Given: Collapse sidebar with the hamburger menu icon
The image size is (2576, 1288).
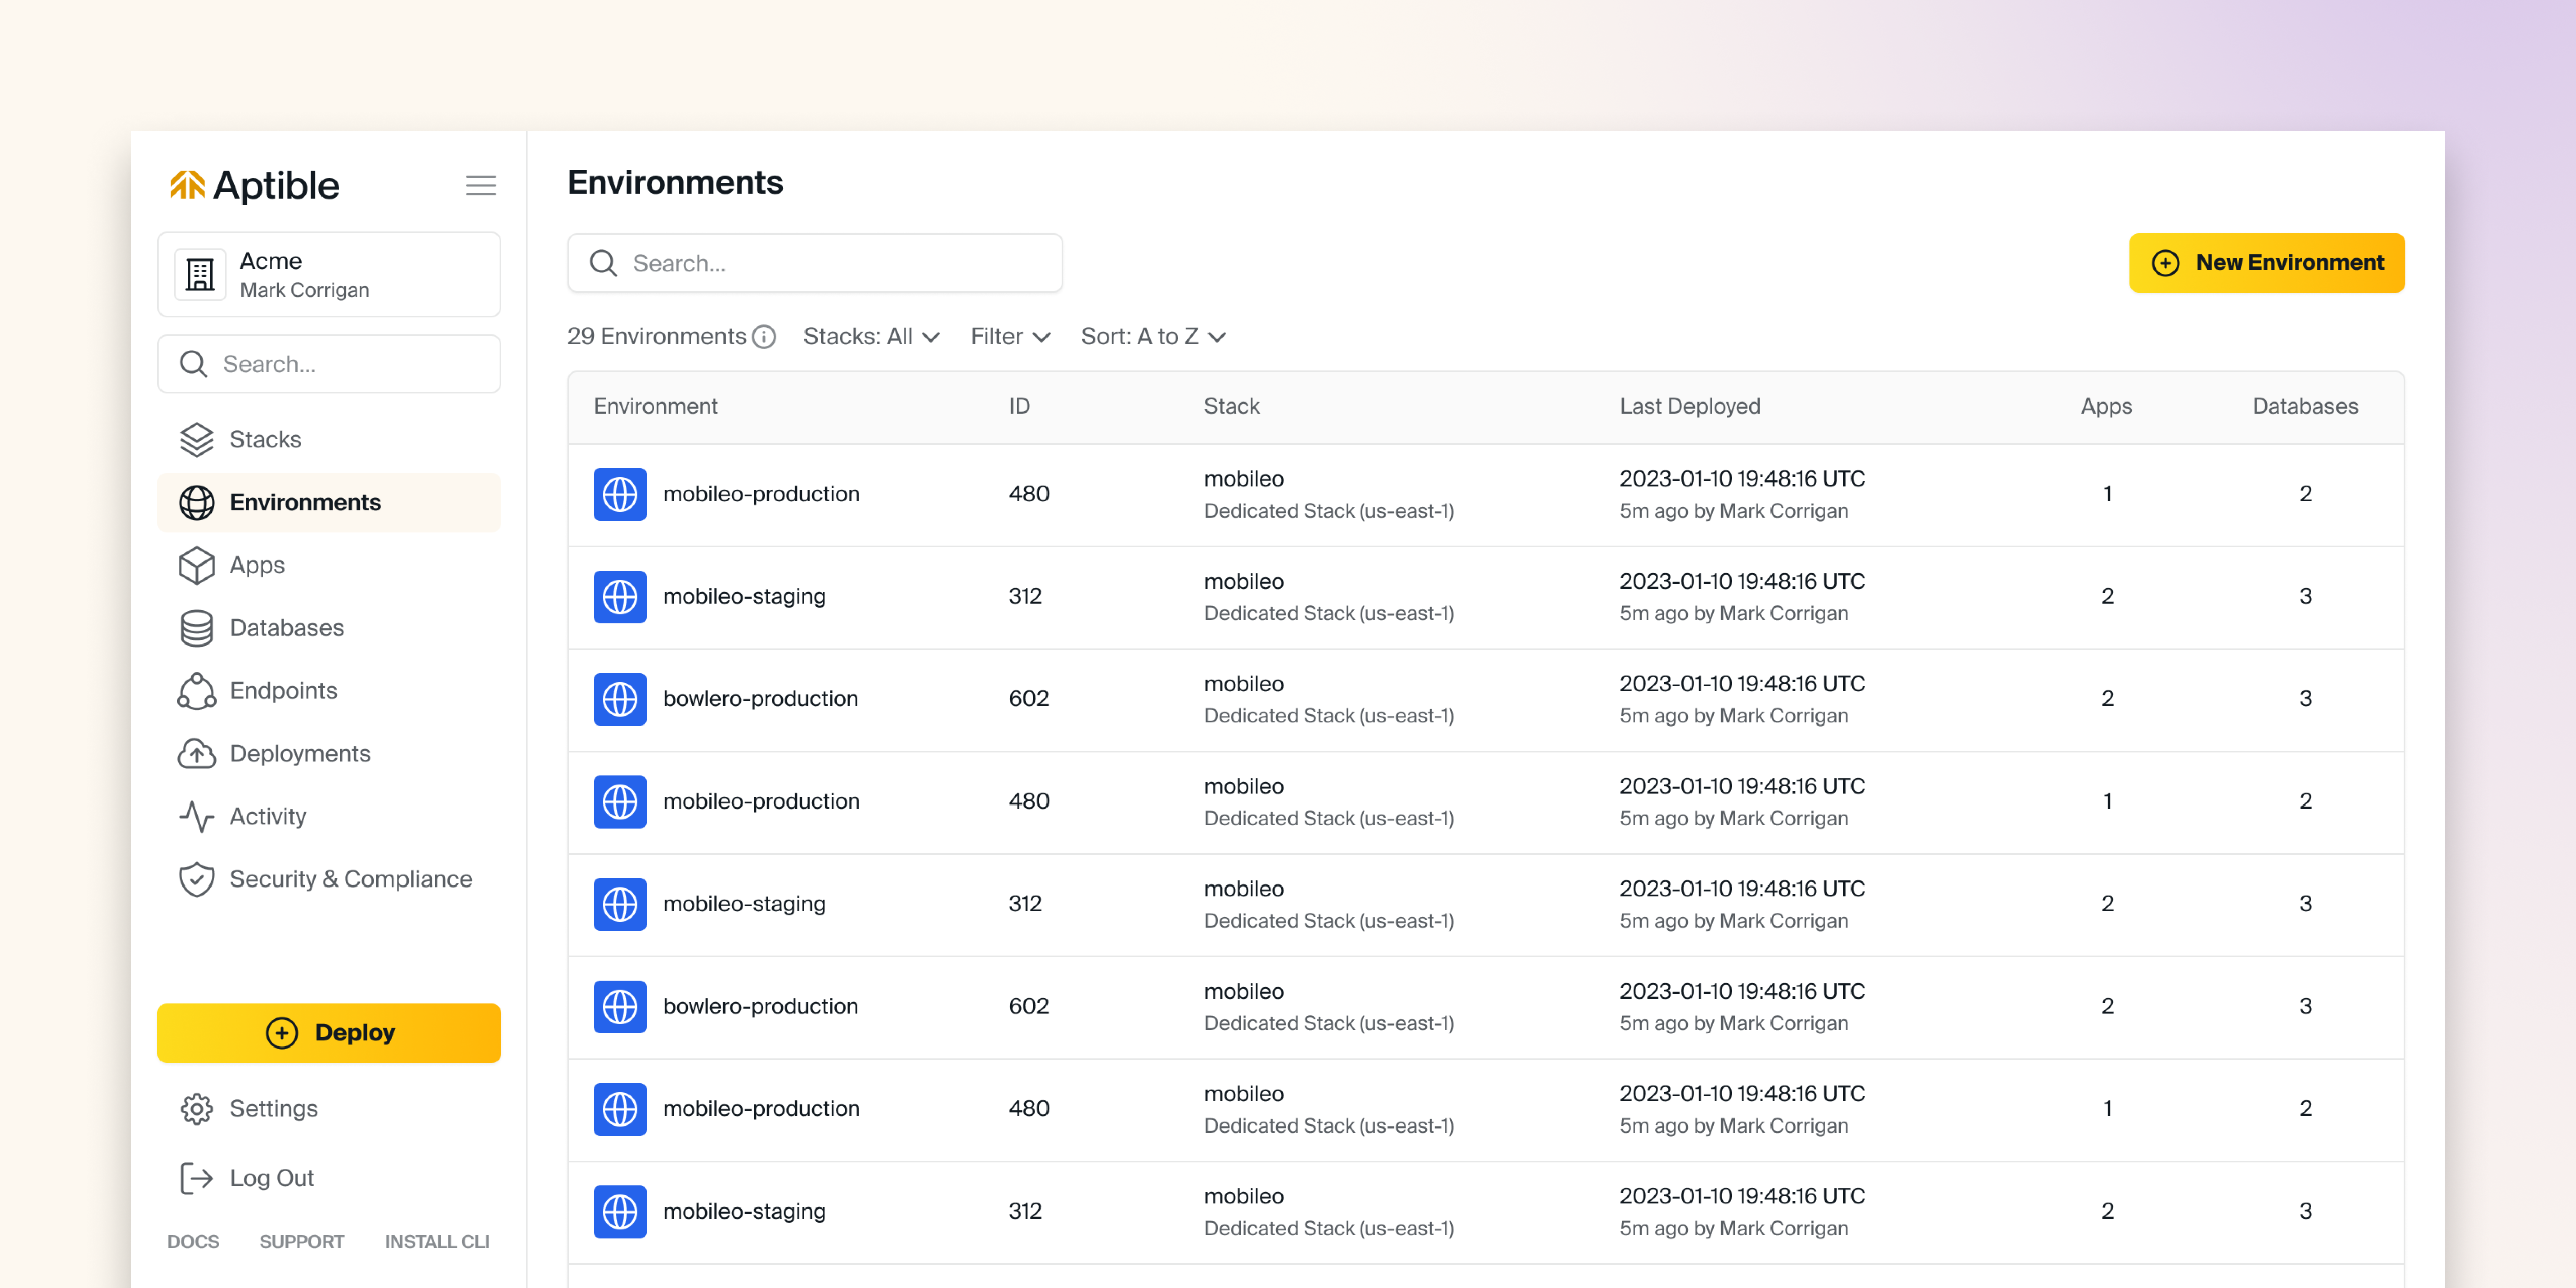Looking at the screenshot, I should tap(480, 185).
